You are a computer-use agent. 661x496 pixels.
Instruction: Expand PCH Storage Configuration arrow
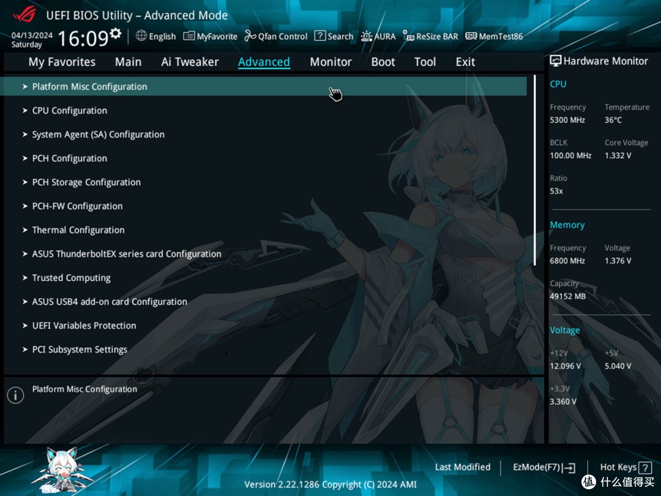[x=25, y=182]
